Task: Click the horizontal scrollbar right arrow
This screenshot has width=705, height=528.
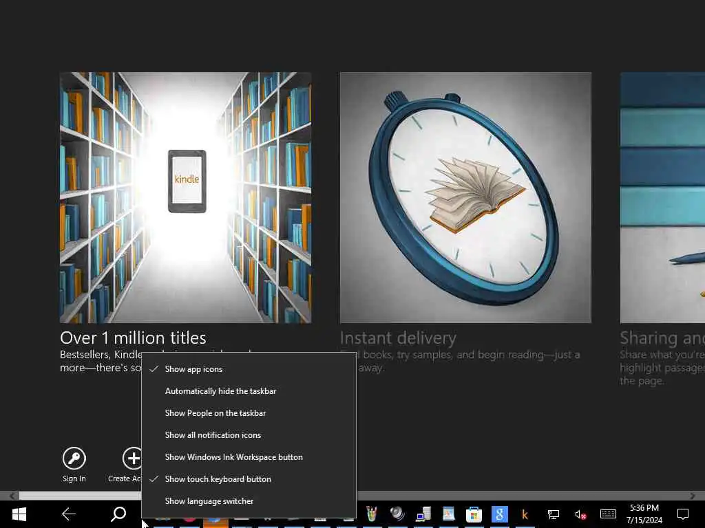Action: (693, 496)
